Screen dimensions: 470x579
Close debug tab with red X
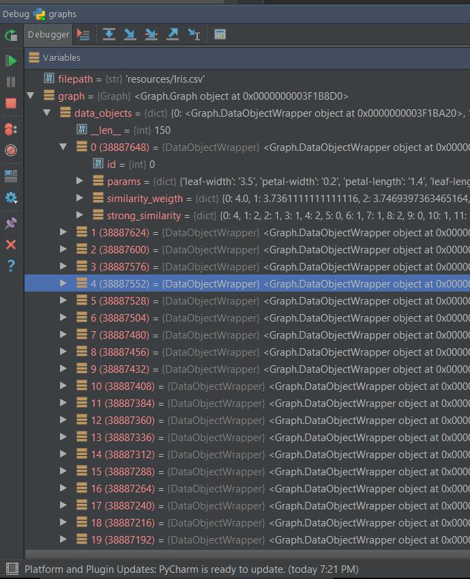pyautogui.click(x=11, y=244)
